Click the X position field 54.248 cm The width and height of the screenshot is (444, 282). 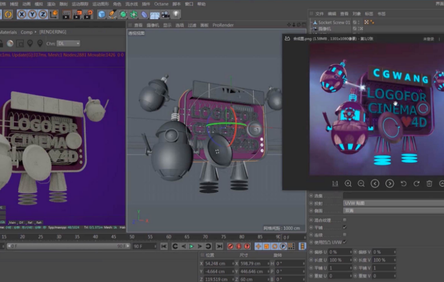click(x=217, y=263)
